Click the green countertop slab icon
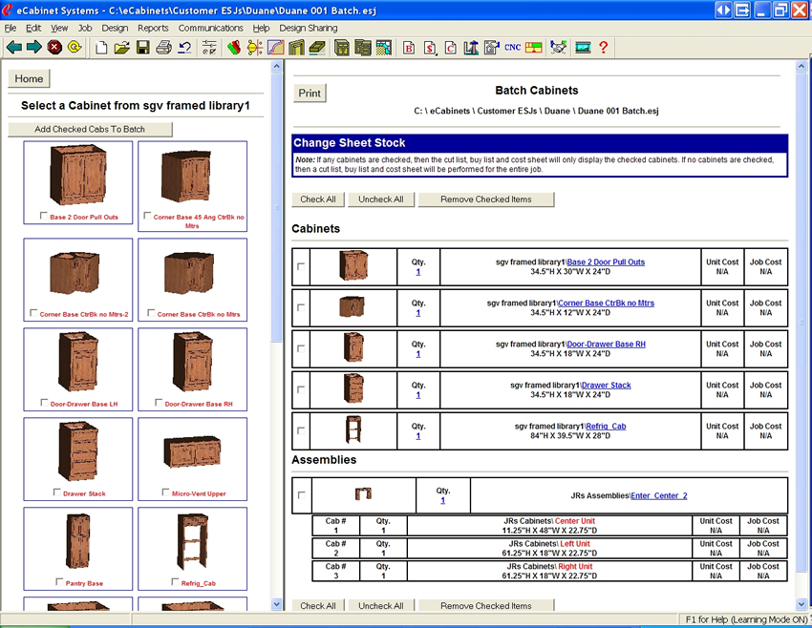 pyautogui.click(x=317, y=48)
